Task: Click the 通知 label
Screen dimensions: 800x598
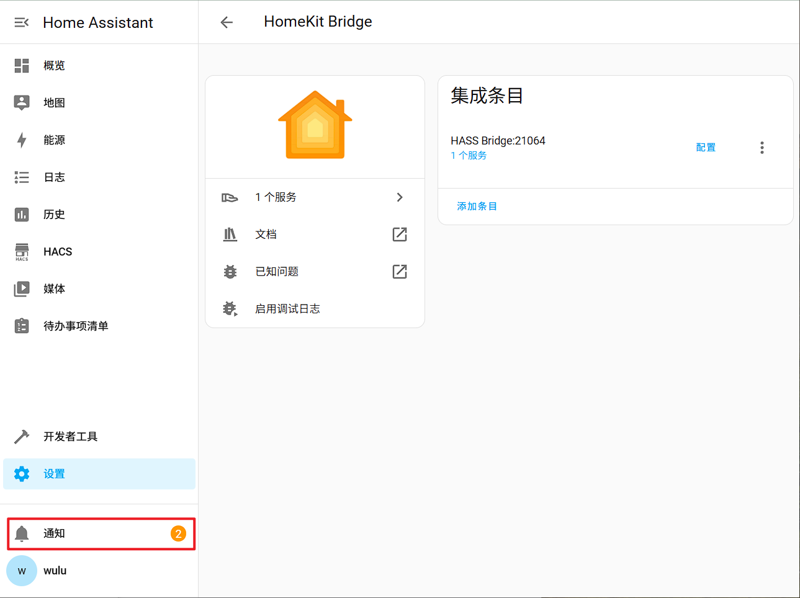Action: click(55, 533)
